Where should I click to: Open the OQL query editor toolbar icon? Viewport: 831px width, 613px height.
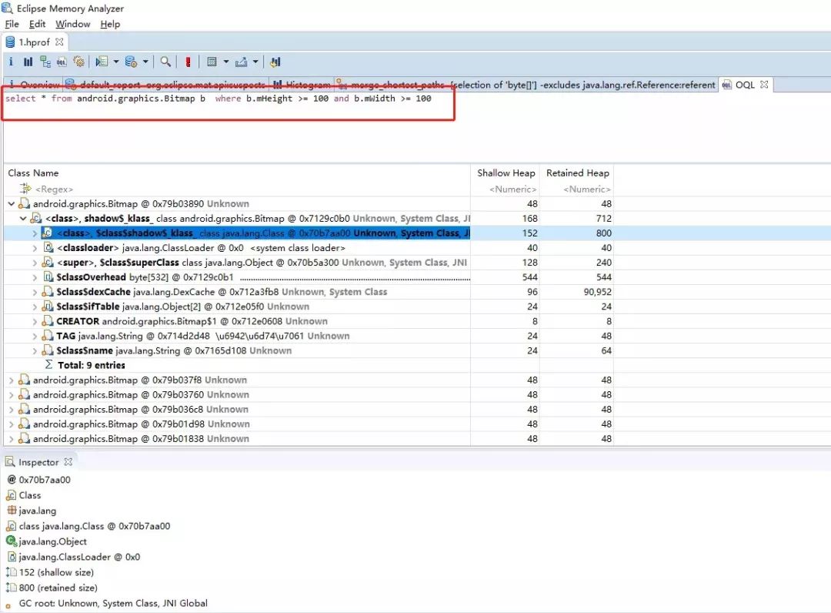(62, 62)
